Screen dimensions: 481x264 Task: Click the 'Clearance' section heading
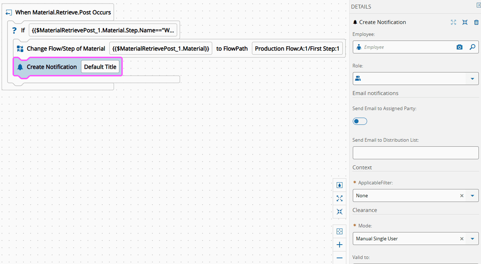click(x=365, y=210)
